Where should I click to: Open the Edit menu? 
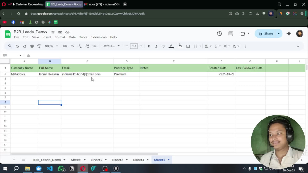[26, 37]
